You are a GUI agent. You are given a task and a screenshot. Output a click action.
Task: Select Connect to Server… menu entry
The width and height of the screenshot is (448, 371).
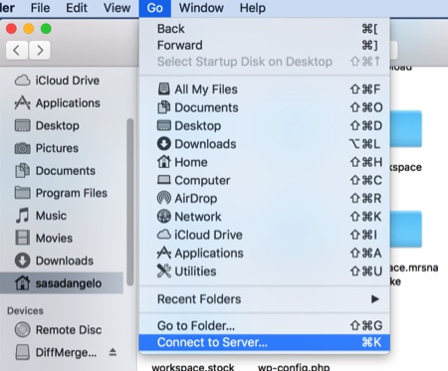(x=265, y=342)
